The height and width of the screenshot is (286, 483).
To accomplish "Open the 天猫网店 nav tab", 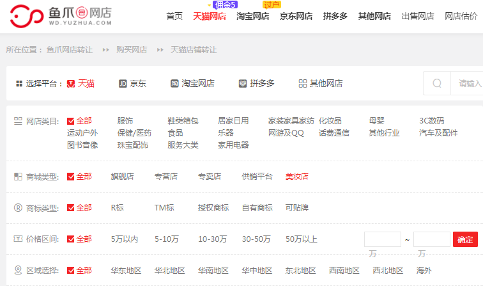I will pyautogui.click(x=209, y=16).
